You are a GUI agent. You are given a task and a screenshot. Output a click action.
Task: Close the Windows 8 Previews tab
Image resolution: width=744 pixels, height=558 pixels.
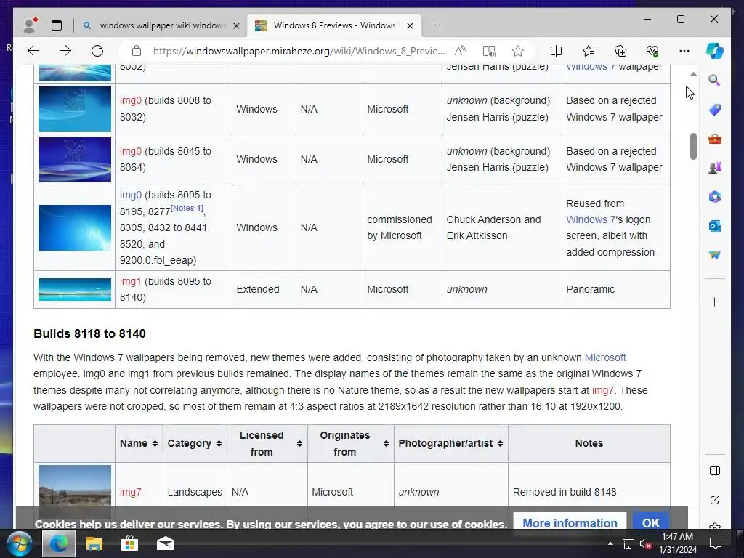pos(410,25)
